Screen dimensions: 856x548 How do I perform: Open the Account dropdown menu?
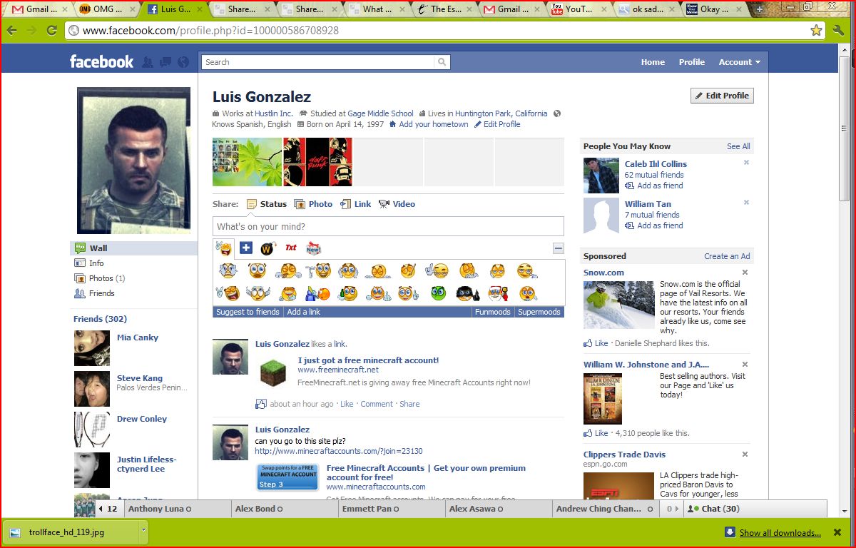pyautogui.click(x=739, y=62)
